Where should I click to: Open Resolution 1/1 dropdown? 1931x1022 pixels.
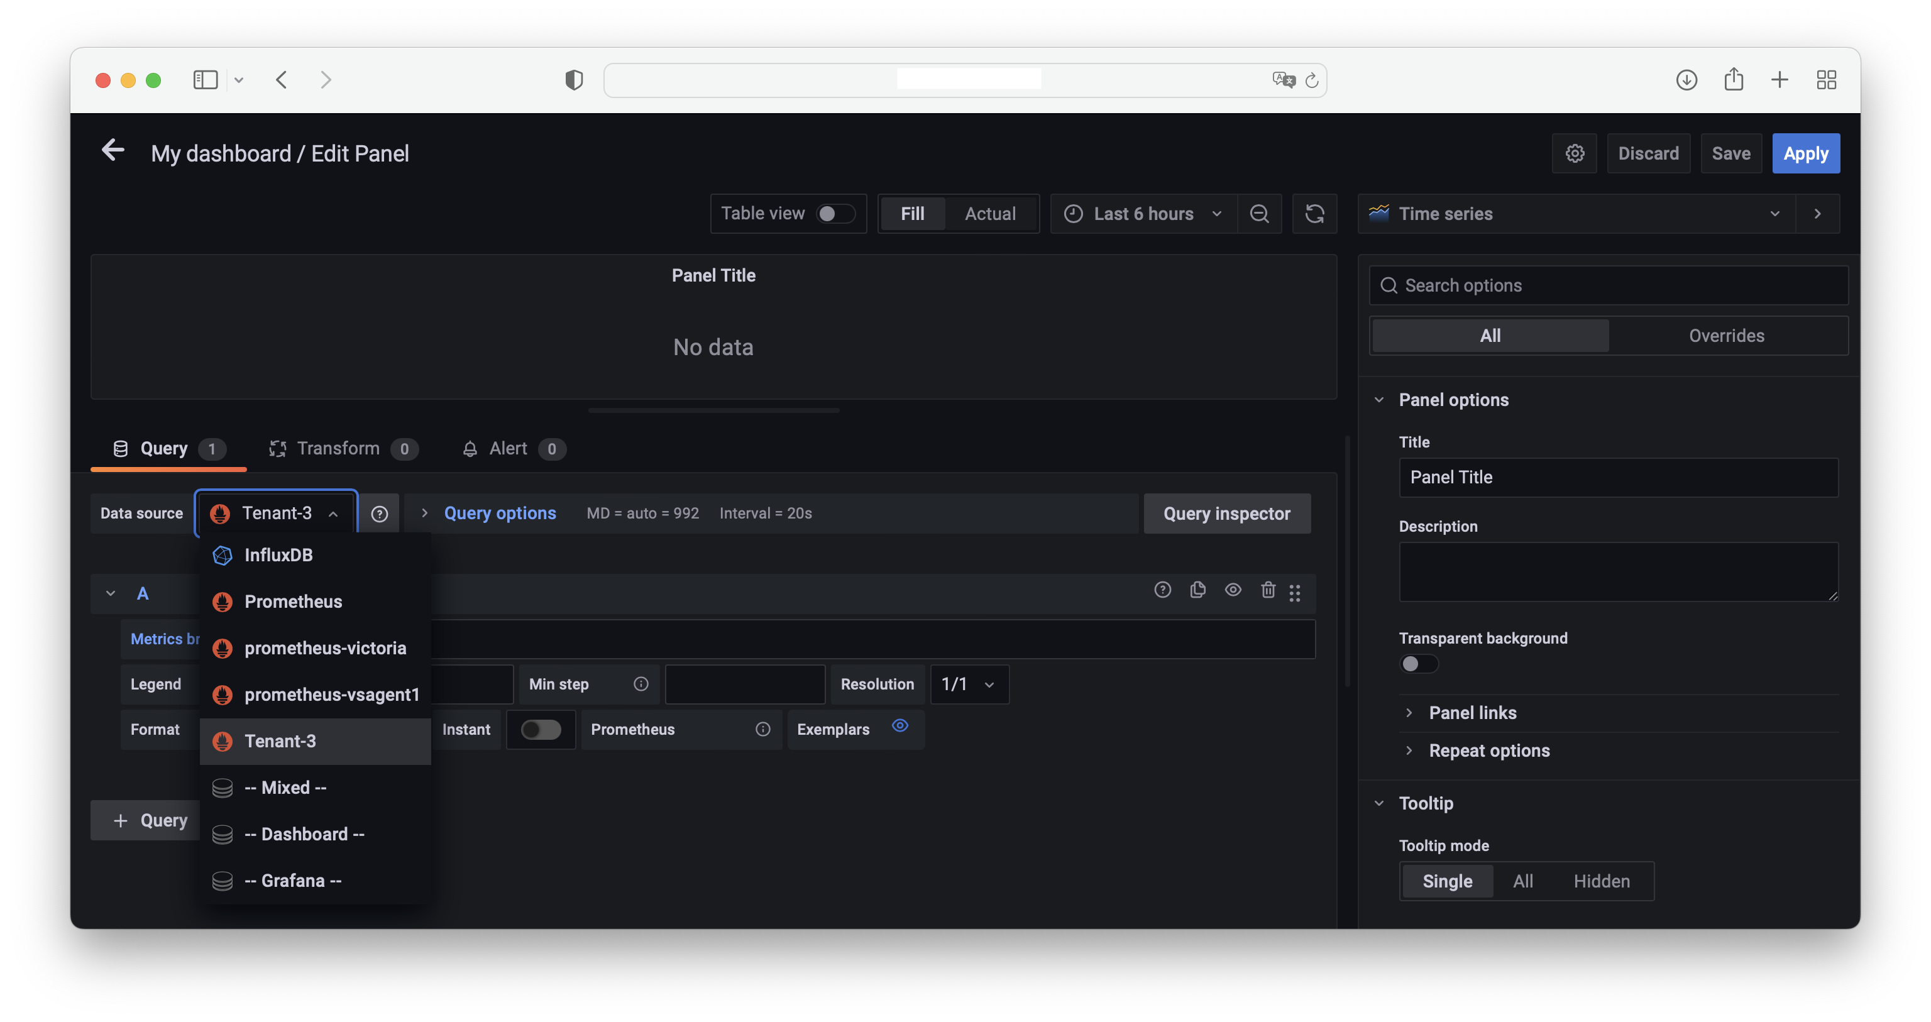969,684
